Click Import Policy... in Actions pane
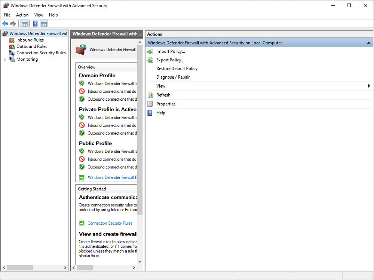The image size is (374, 280). [x=171, y=51]
